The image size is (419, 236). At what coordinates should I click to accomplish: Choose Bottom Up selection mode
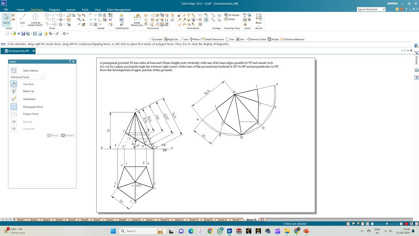[14, 91]
